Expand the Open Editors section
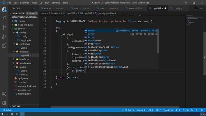Screen dimensions: 206x116 (23, 13)
